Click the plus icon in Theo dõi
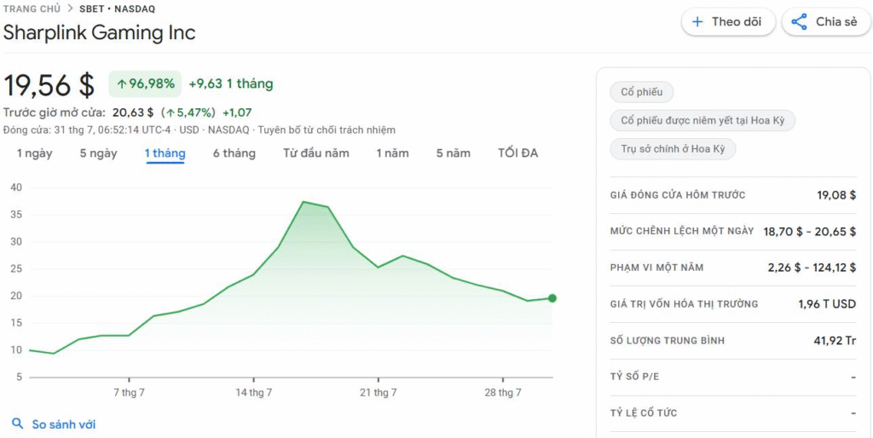Screen dimensions: 873x438 pyautogui.click(x=697, y=22)
